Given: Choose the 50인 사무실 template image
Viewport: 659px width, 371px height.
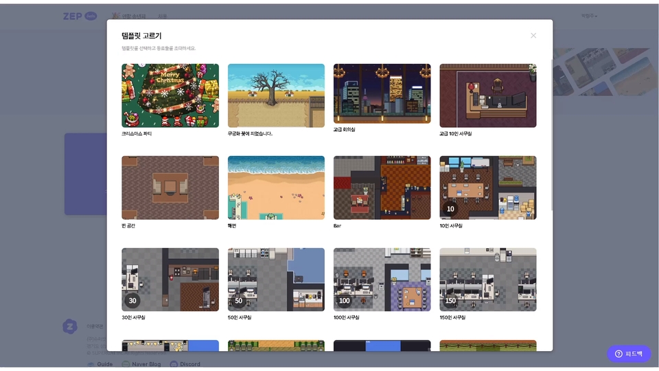Looking at the screenshot, I should tap(276, 280).
